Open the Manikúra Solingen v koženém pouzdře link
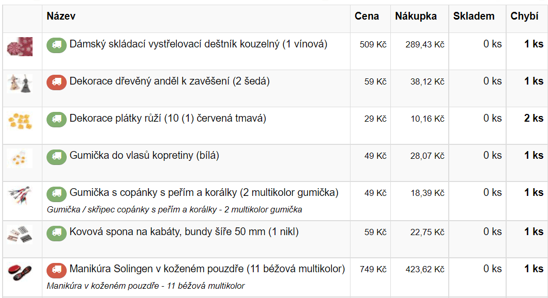Image resolution: width=548 pixels, height=298 pixels. pyautogui.click(x=207, y=269)
